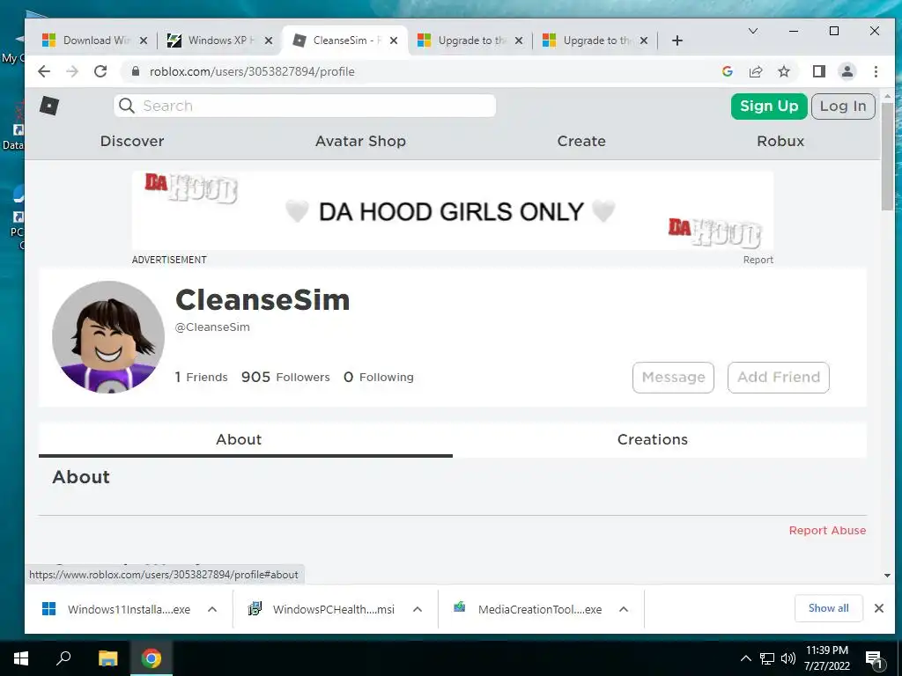The width and height of the screenshot is (902, 676).
Task: Open network status tray icon
Action: click(x=767, y=658)
